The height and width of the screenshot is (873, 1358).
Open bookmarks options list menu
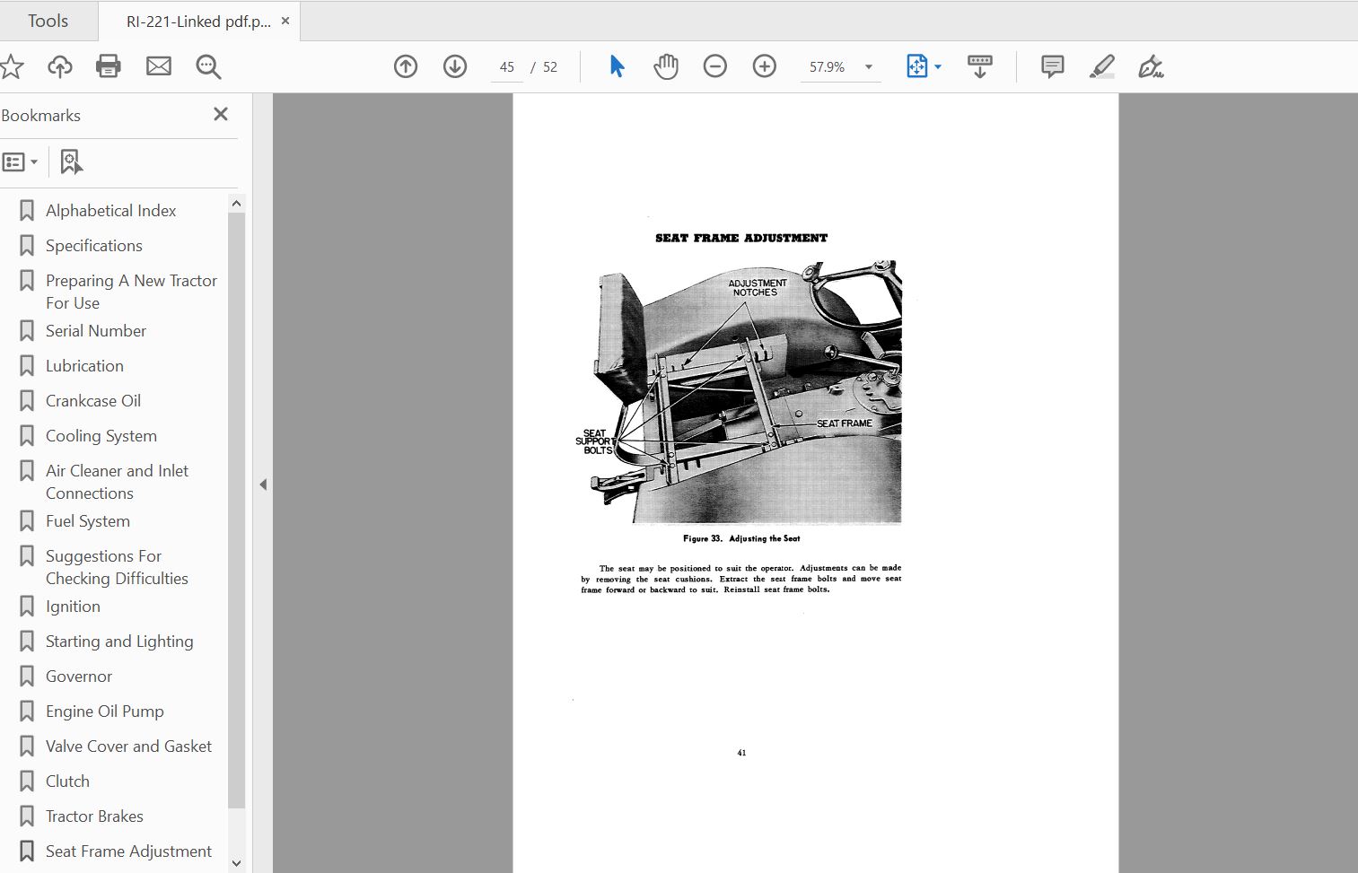20,162
